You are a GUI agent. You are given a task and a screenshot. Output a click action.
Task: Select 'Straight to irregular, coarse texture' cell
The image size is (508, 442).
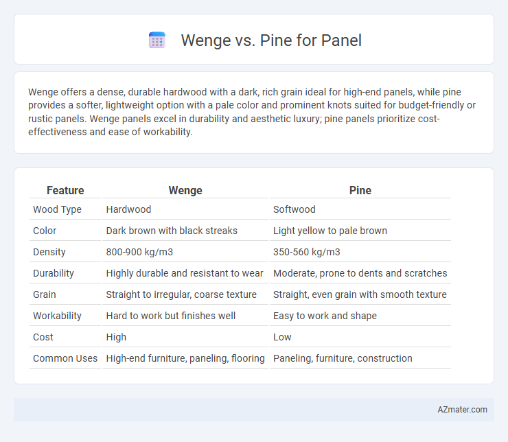click(181, 295)
